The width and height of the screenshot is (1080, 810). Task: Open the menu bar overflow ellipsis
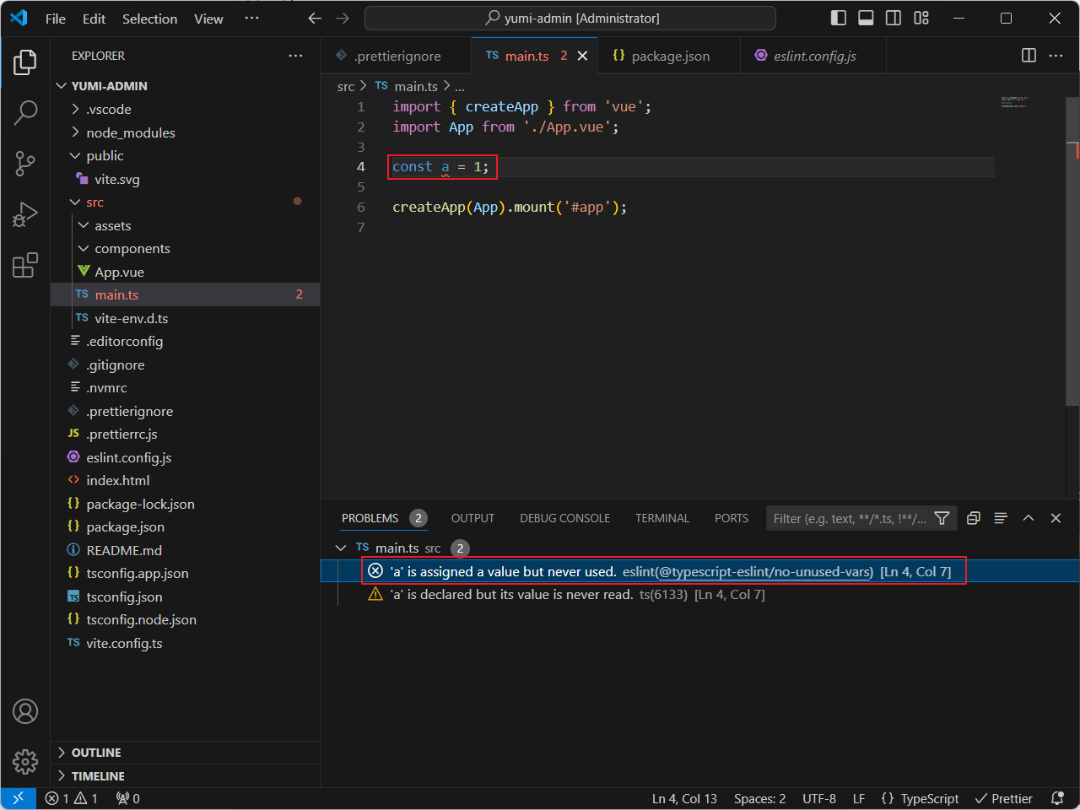coord(251,19)
